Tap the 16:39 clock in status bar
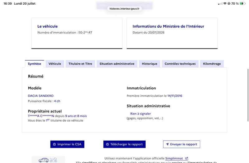Screen dimensions: 249x163 (x=7, y=3)
